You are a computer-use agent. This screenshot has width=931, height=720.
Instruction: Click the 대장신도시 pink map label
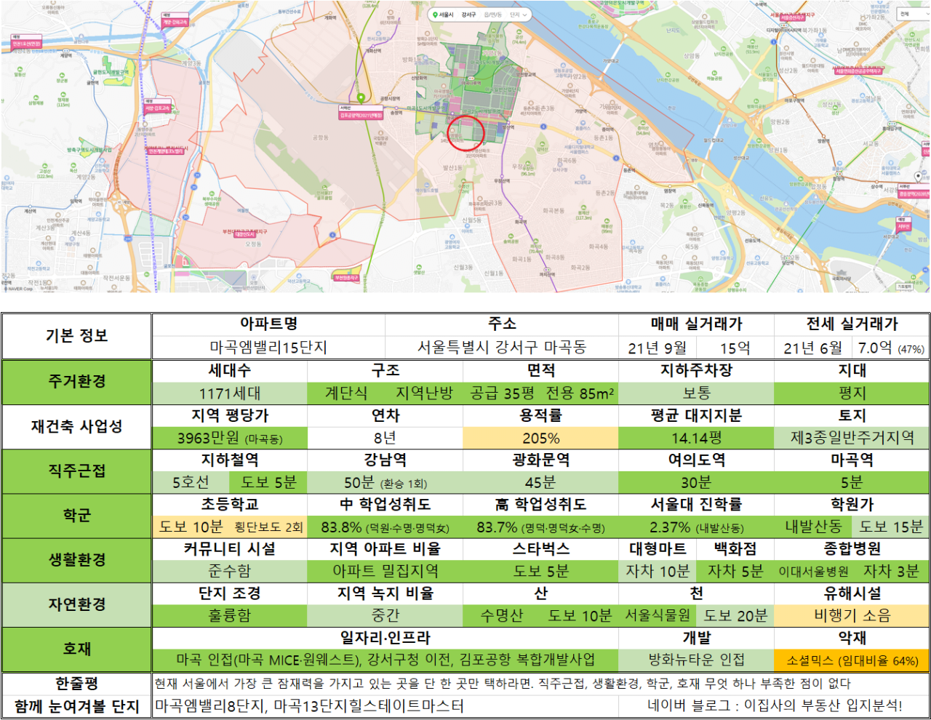(244, 235)
